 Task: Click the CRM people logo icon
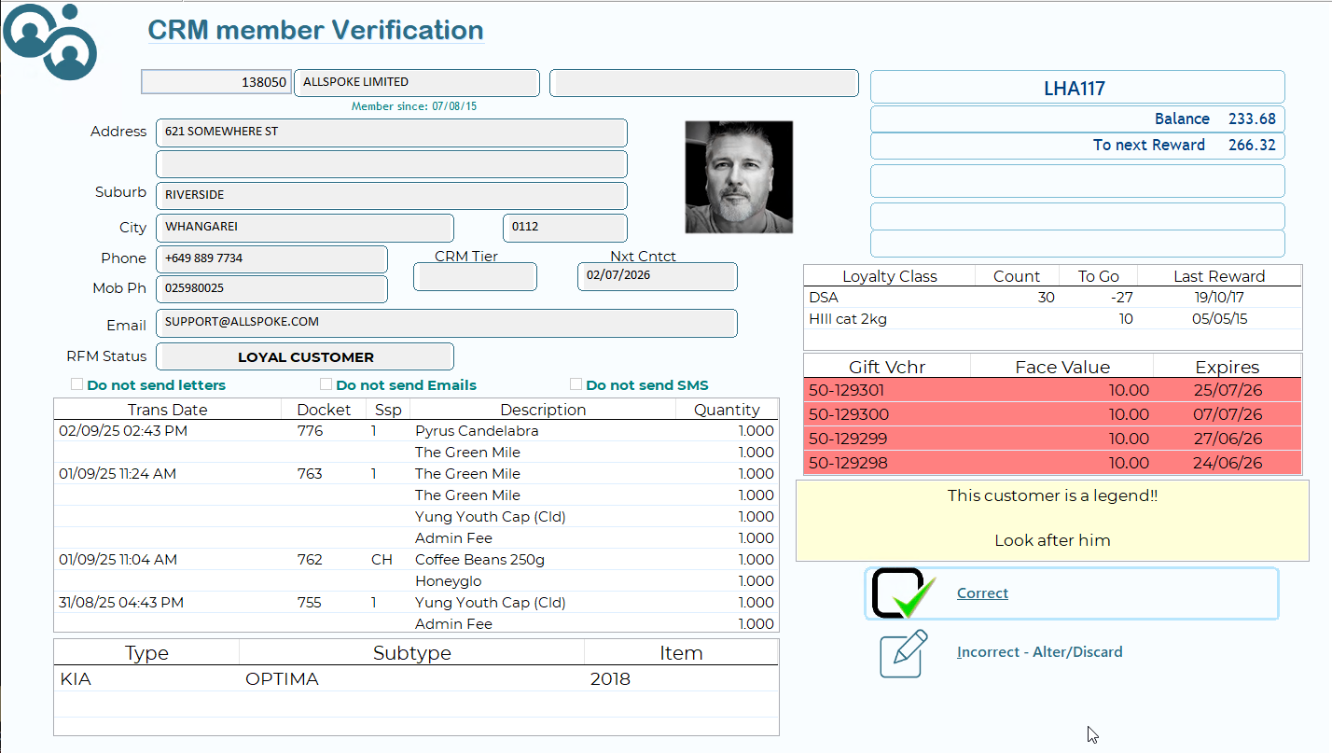49,40
